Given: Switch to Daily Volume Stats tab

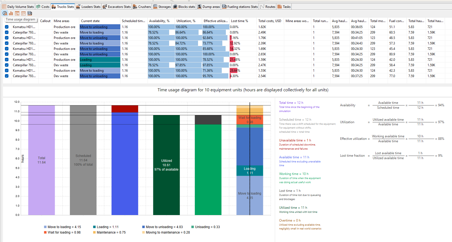Looking at the screenshot, I should click(x=18, y=7).
